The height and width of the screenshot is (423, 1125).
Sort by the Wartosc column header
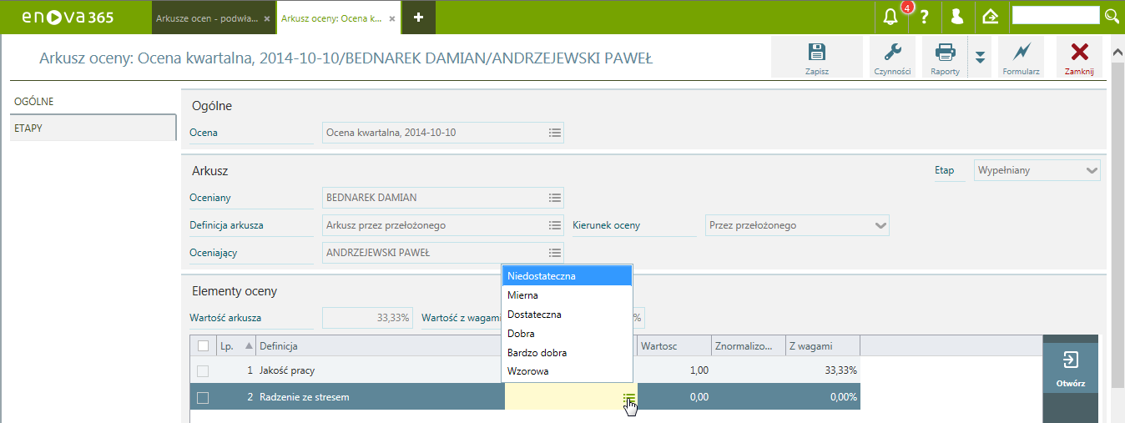point(674,345)
